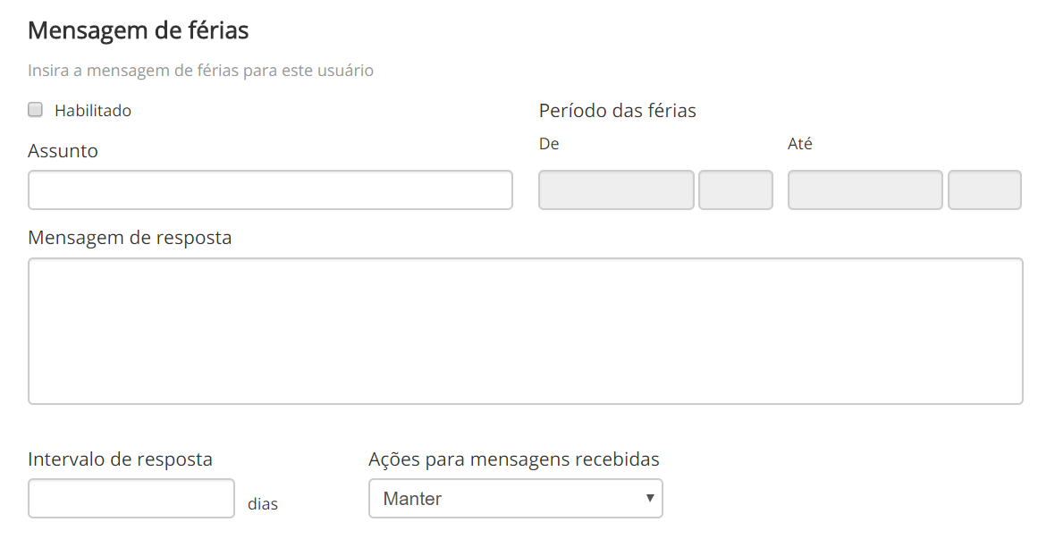The height and width of the screenshot is (539, 1055).
Task: Click the De start time field
Action: [735, 189]
